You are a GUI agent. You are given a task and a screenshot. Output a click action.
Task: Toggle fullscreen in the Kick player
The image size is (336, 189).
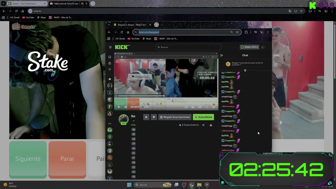(x=207, y=107)
